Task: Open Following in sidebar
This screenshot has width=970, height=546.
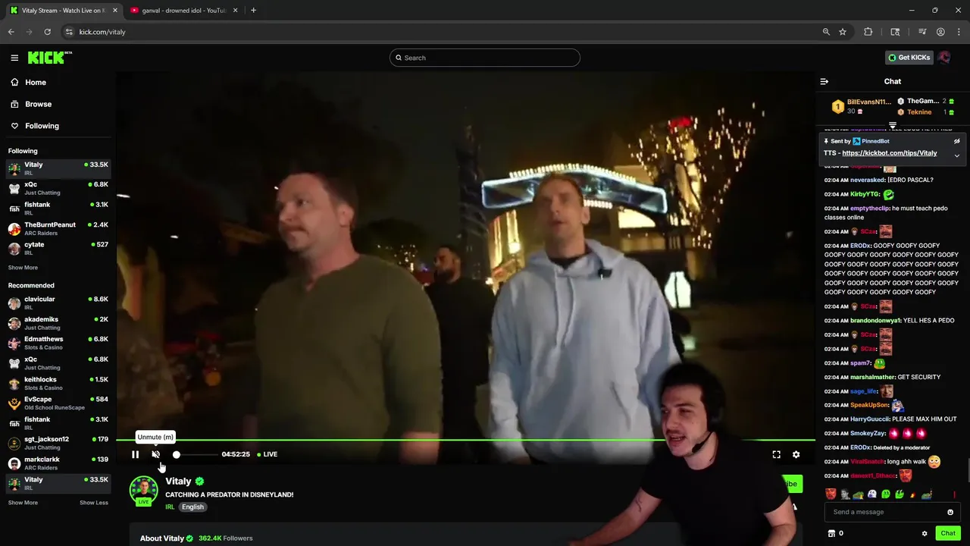Action: coord(34,126)
